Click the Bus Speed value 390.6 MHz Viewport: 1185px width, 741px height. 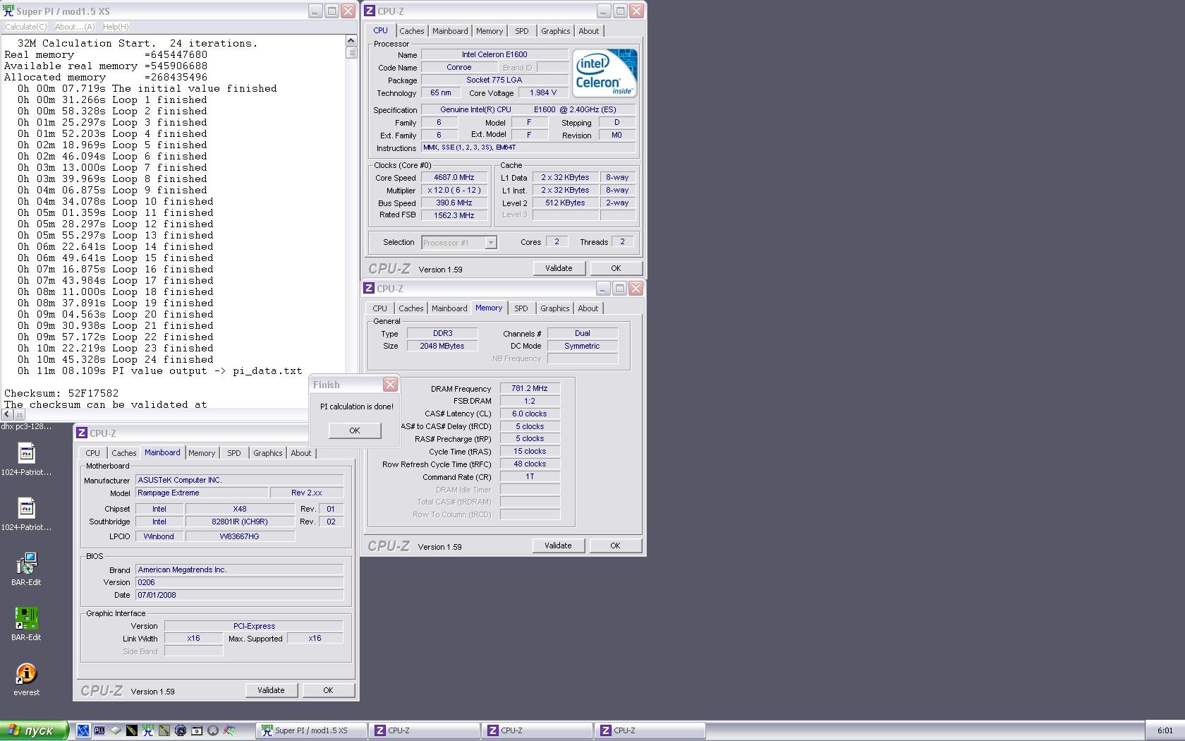pos(454,203)
